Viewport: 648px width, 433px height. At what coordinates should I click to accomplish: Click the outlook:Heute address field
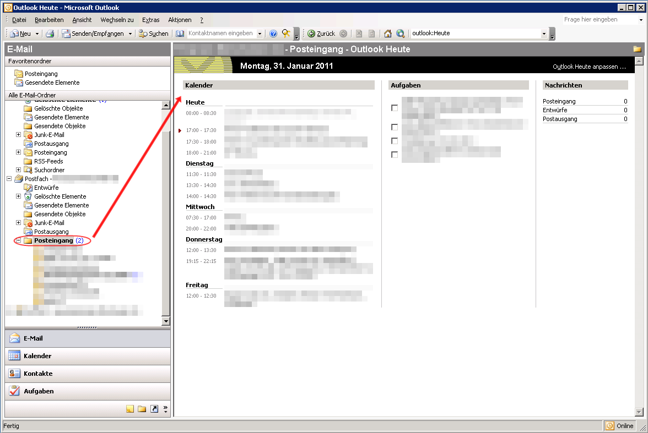point(475,34)
